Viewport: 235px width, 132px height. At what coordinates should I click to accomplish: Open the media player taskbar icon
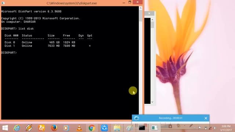click(66, 128)
